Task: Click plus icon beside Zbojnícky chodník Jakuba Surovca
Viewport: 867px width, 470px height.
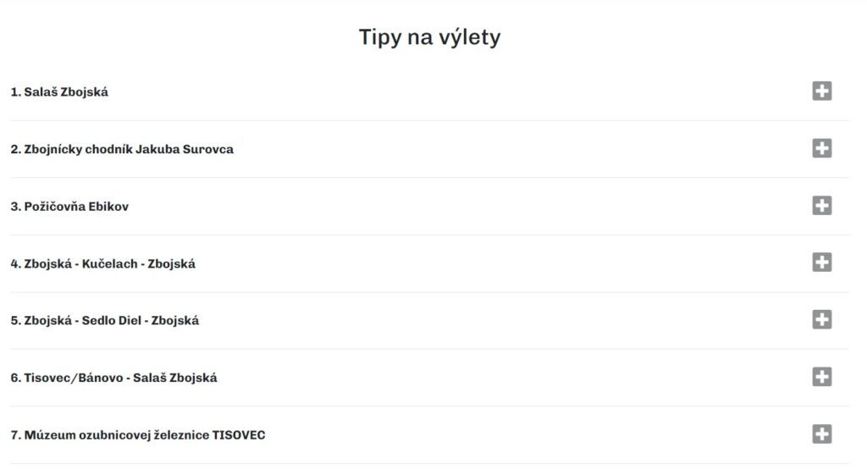Action: pyautogui.click(x=821, y=148)
